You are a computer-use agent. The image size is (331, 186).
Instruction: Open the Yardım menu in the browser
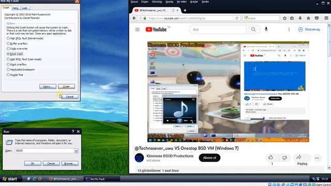point(205,2)
